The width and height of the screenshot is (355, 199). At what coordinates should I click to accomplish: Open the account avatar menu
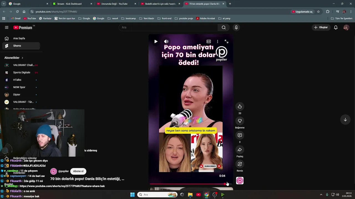(346, 27)
